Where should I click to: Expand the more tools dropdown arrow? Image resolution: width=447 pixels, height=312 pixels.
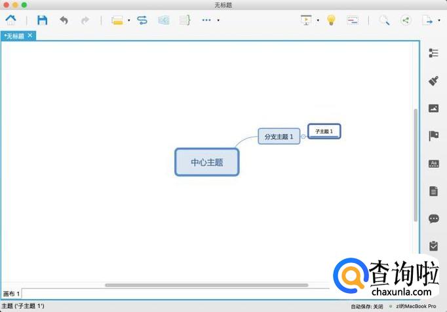pyautogui.click(x=218, y=20)
